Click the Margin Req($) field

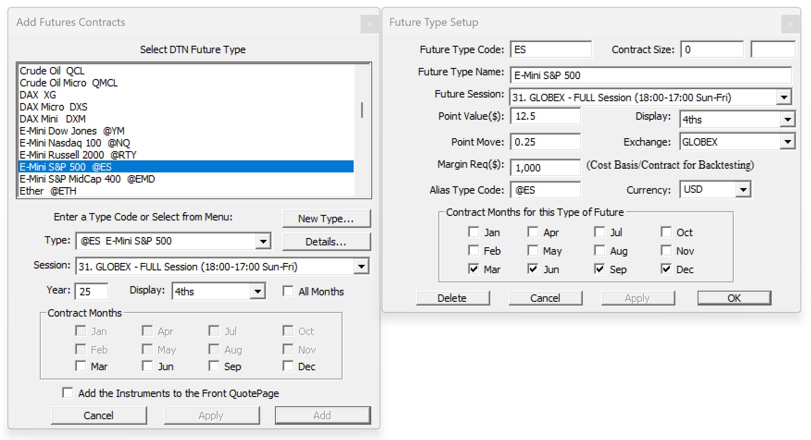[545, 168]
